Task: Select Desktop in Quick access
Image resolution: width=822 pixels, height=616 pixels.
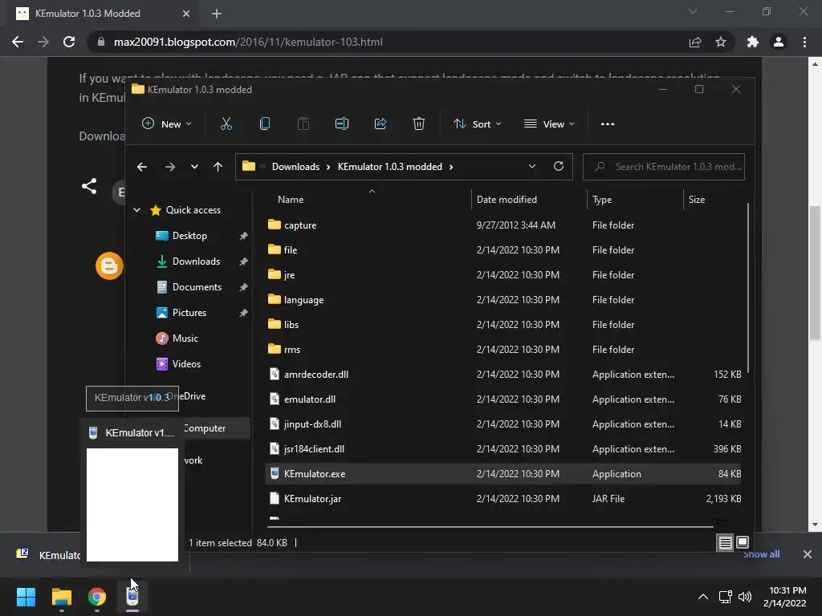Action: pos(189,236)
